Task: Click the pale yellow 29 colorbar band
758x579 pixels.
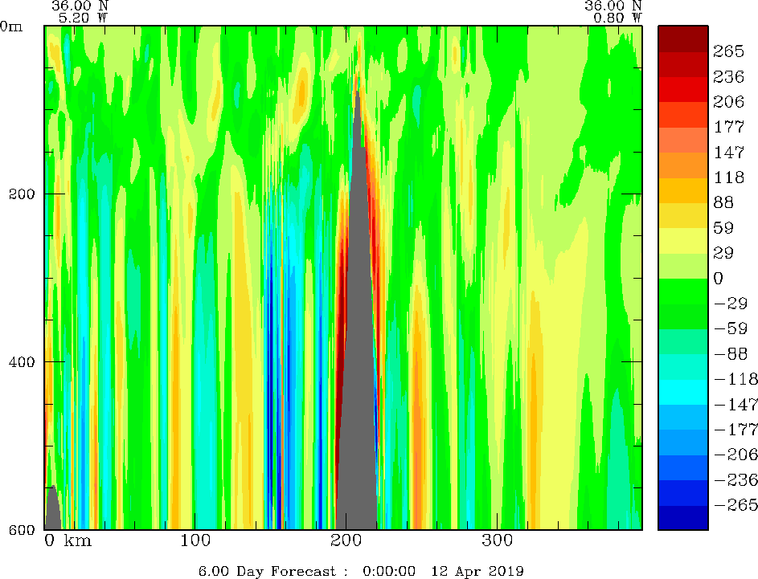Action: (x=683, y=241)
